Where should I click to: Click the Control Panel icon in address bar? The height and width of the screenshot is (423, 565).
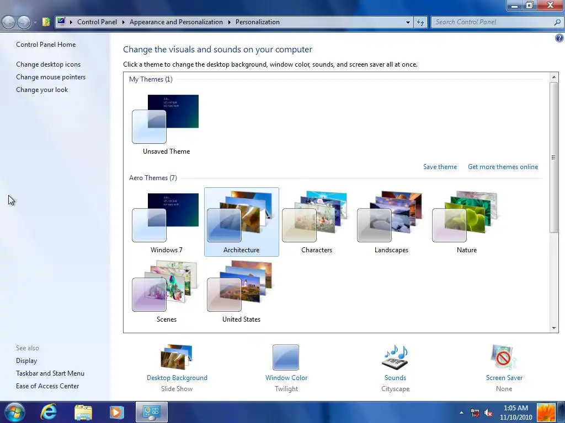61,21
